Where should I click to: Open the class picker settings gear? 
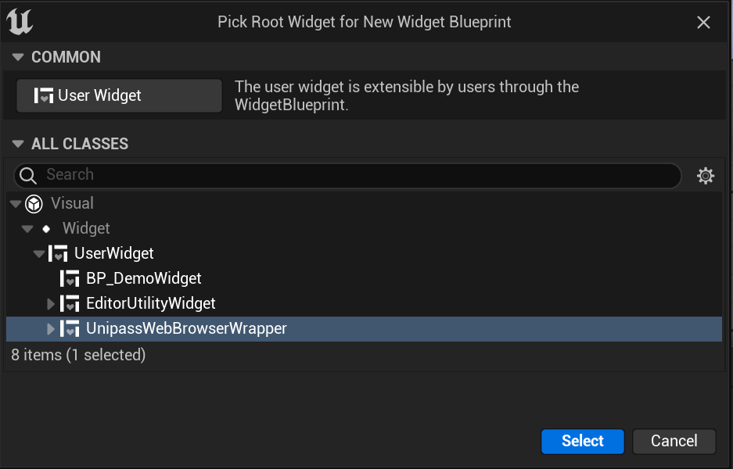[x=706, y=175]
